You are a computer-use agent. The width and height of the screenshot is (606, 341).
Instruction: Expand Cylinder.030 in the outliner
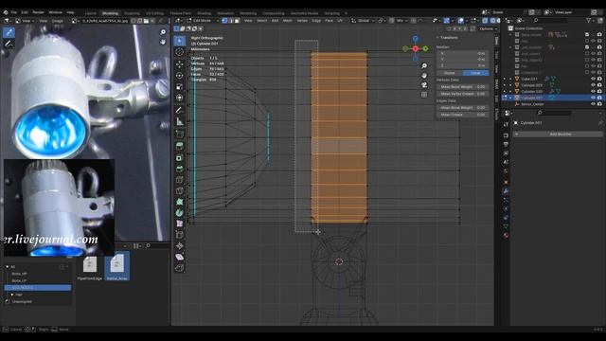[x=510, y=92]
